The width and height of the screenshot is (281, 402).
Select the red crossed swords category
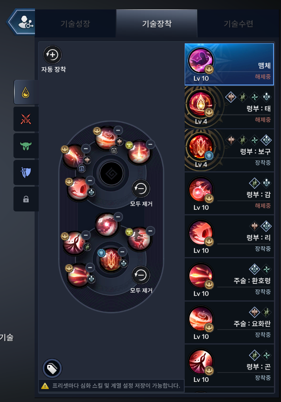tap(26, 119)
